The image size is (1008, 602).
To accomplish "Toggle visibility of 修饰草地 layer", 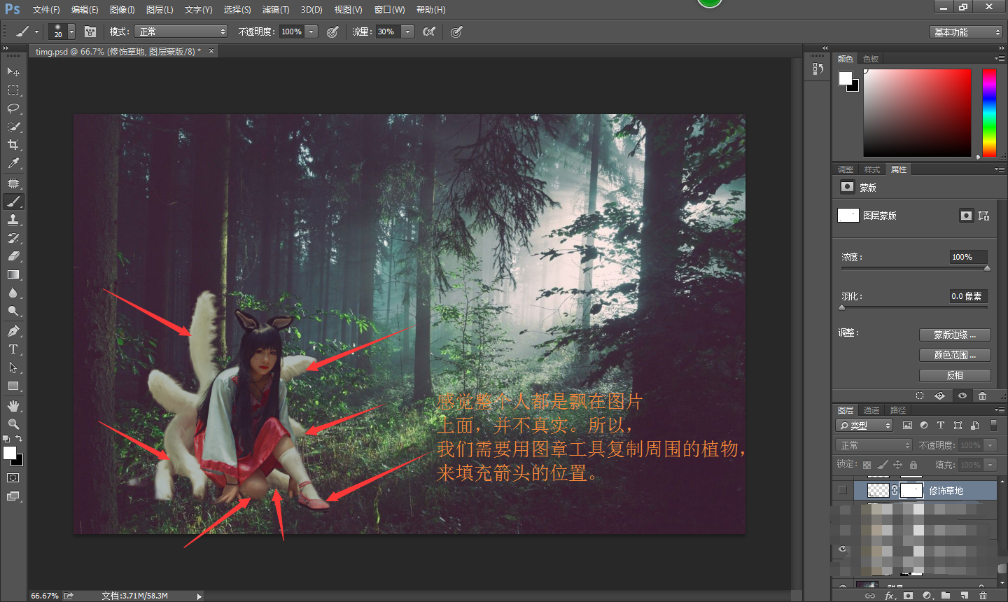I will click(842, 490).
